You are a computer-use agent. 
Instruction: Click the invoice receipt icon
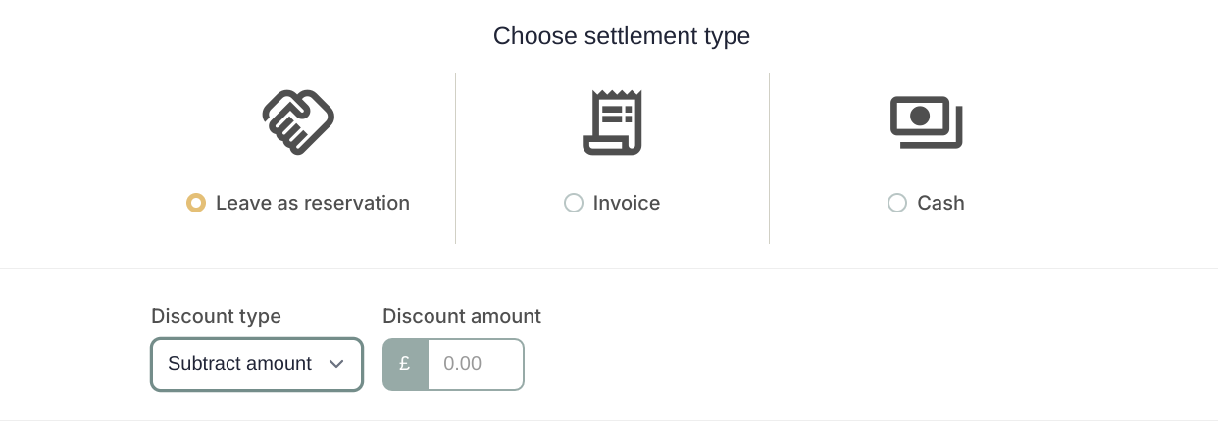612,121
